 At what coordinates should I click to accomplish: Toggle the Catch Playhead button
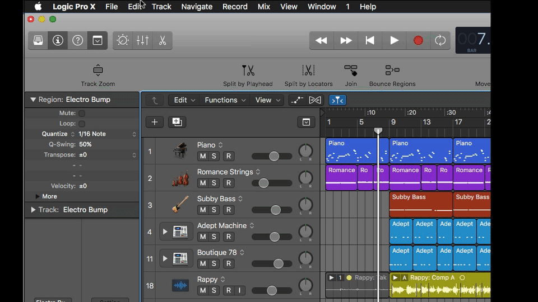coord(337,100)
